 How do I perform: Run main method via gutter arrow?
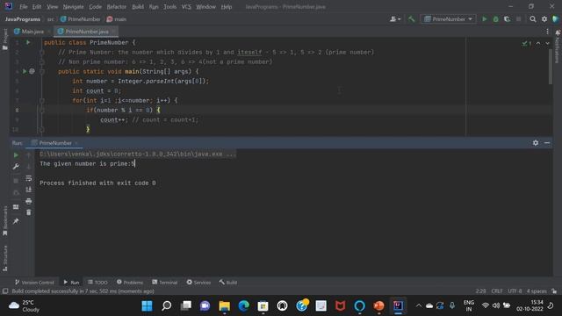click(25, 71)
